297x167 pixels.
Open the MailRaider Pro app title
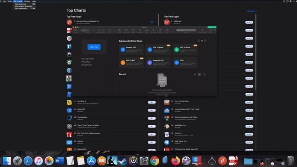coord(180,125)
